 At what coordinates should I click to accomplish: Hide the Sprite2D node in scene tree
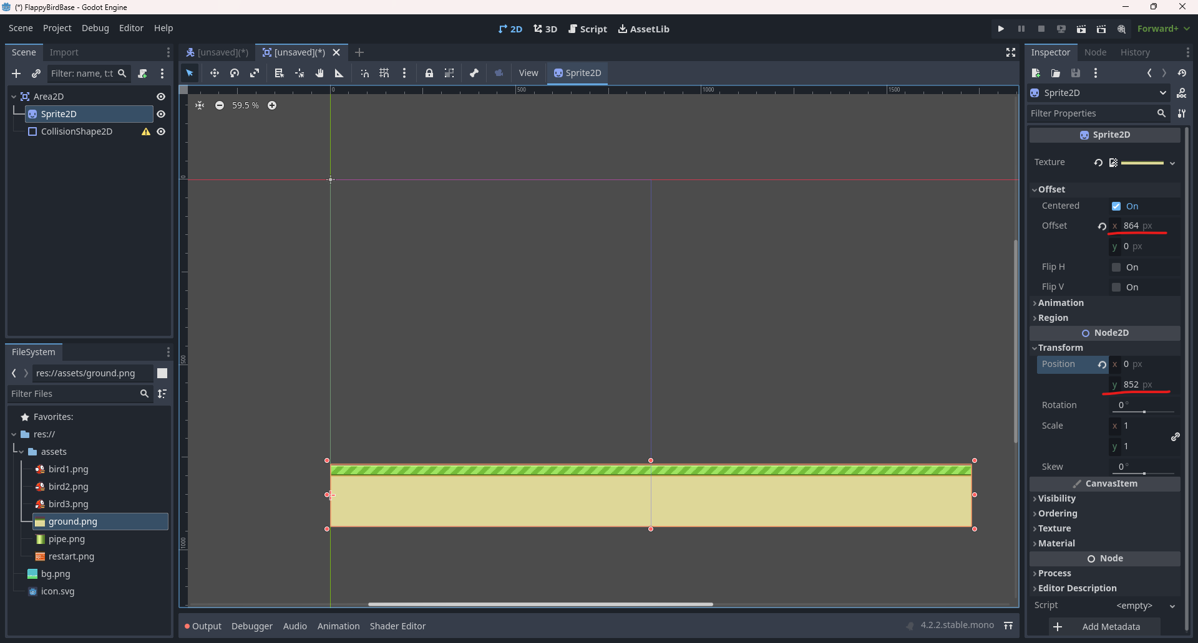click(x=161, y=114)
